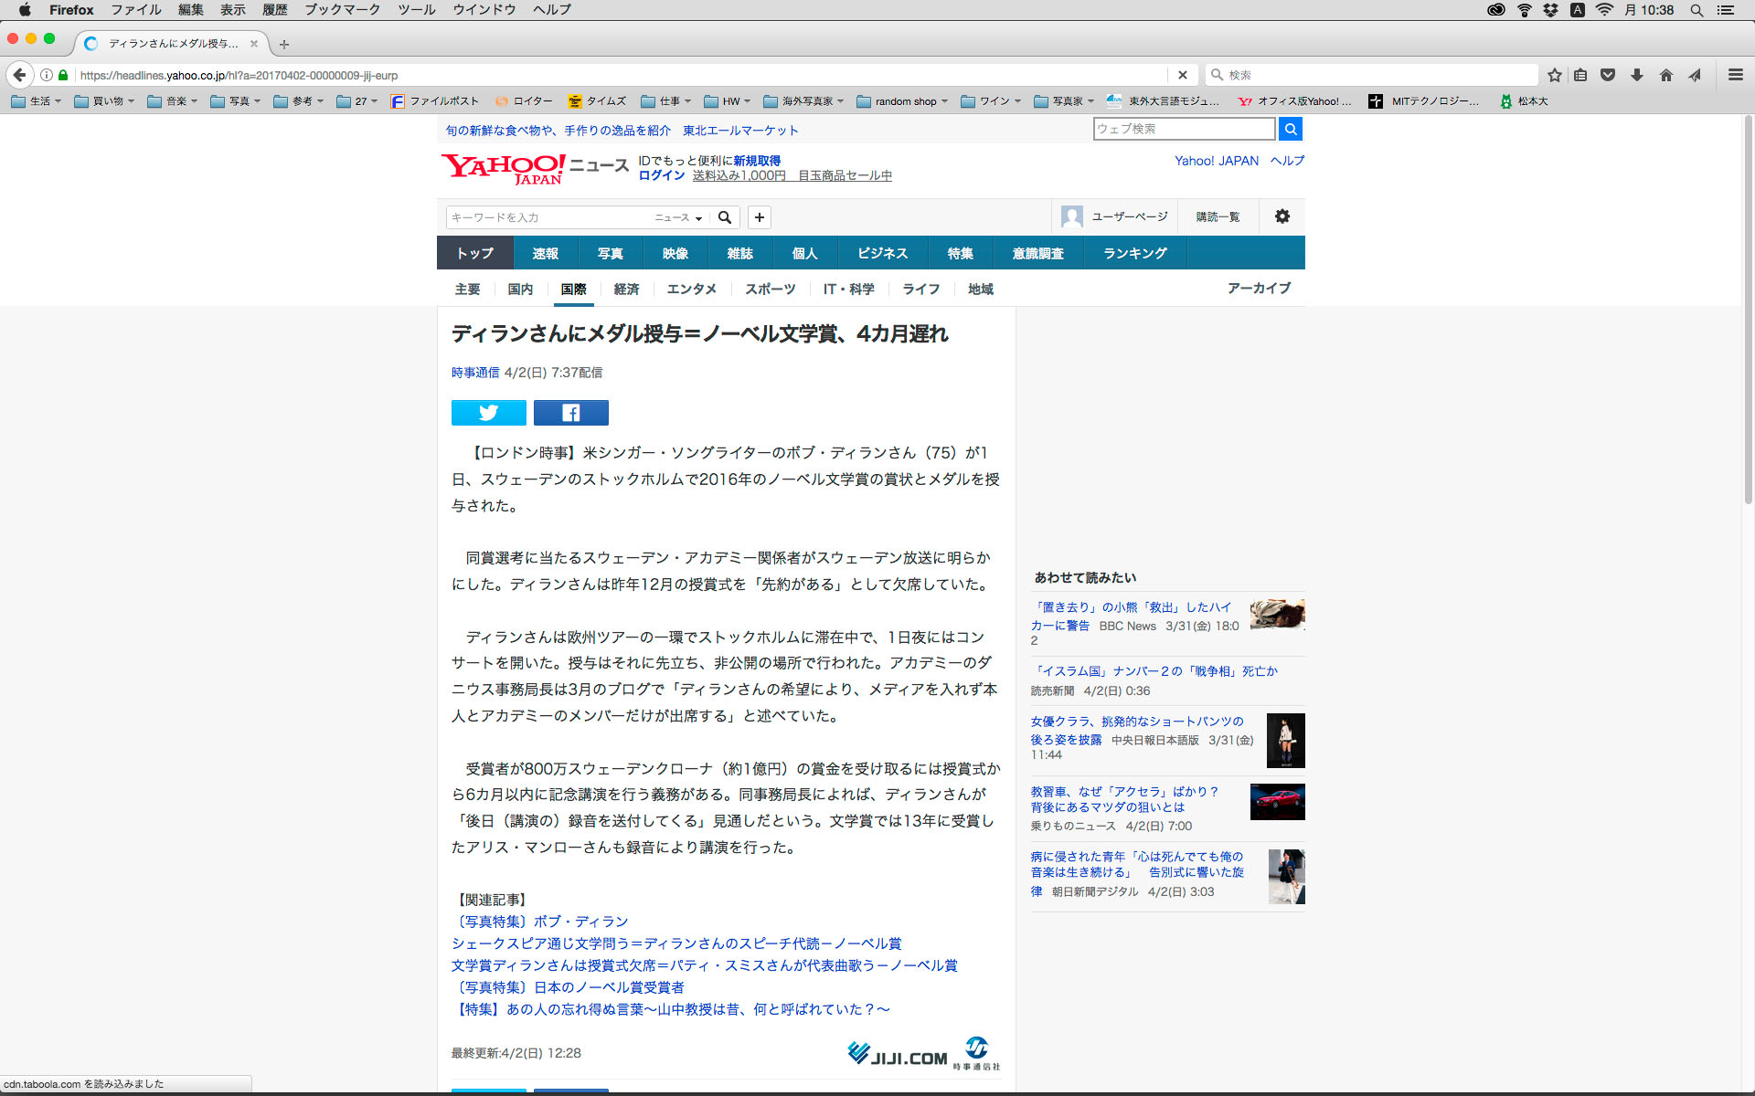Click the news keyword search magnifier

pos(725,217)
